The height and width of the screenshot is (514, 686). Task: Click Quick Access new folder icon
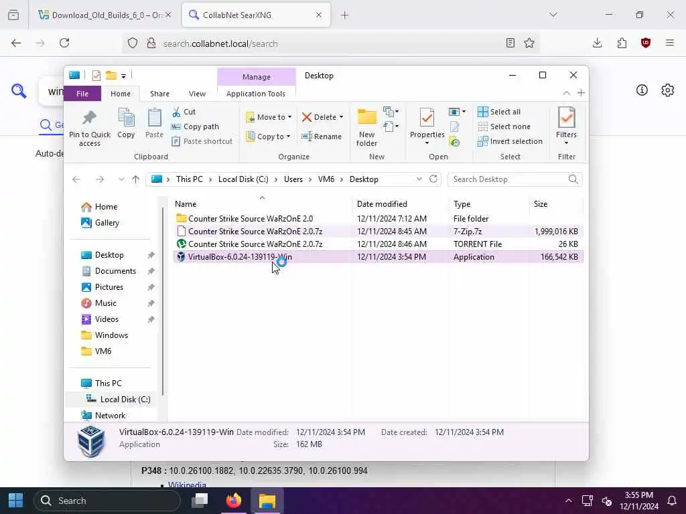[x=111, y=76]
